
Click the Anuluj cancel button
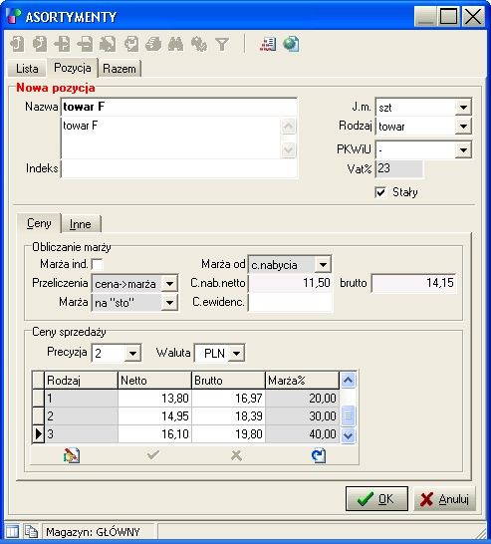(444, 499)
